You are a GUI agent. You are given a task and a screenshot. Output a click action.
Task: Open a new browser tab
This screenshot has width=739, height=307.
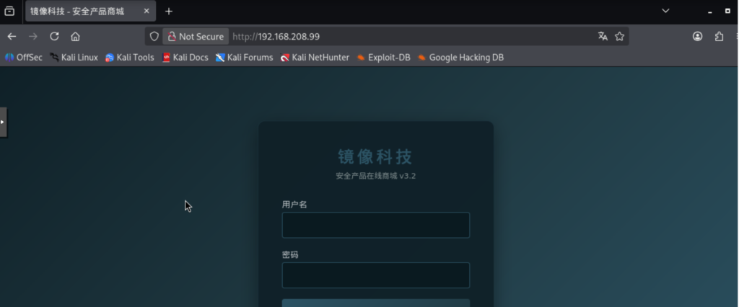pos(169,12)
